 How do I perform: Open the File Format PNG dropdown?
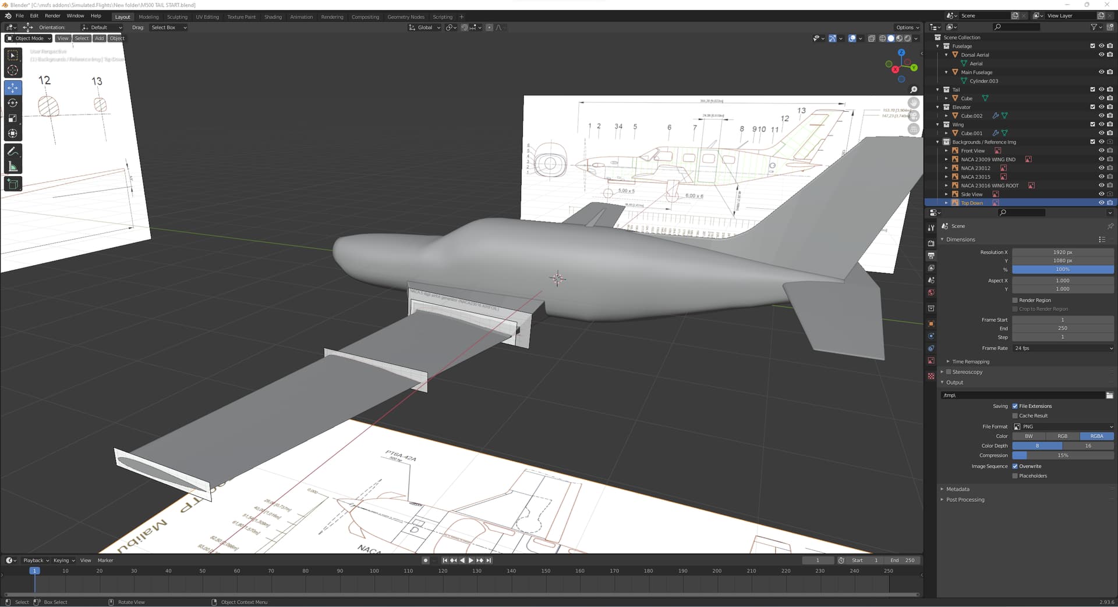coord(1063,427)
